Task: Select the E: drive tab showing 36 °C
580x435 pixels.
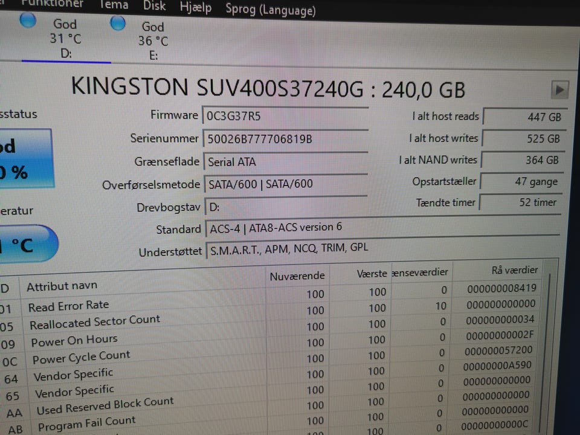Action: [153, 40]
